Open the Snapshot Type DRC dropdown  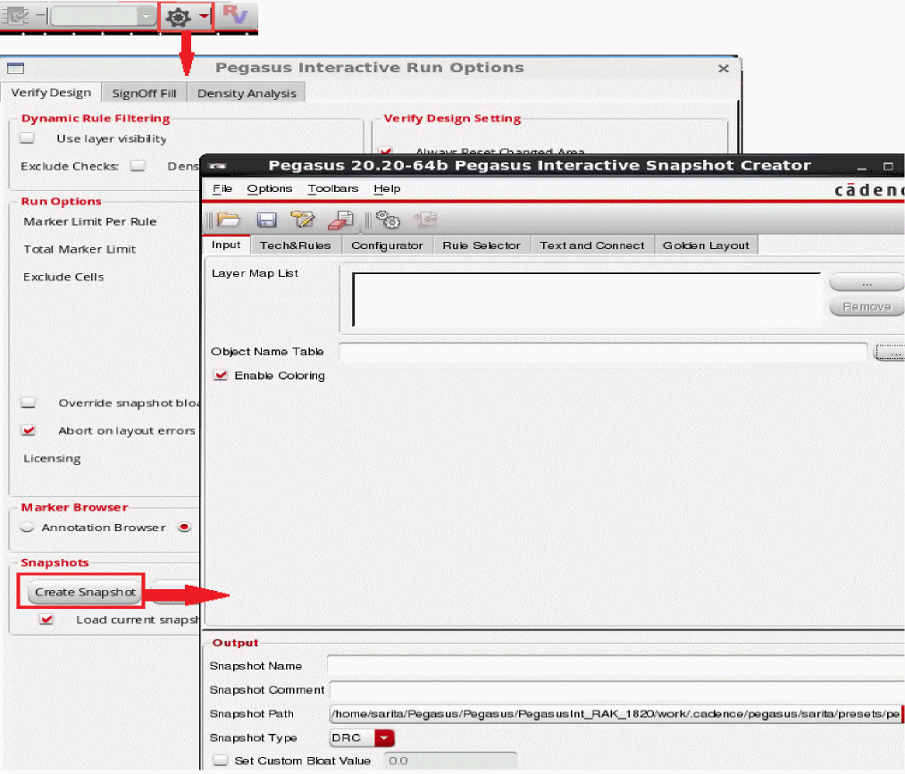click(384, 738)
